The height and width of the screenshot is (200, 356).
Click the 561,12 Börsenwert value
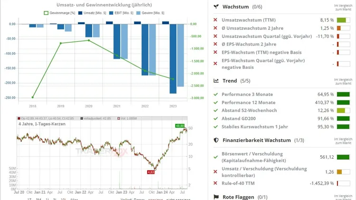tap(327, 157)
